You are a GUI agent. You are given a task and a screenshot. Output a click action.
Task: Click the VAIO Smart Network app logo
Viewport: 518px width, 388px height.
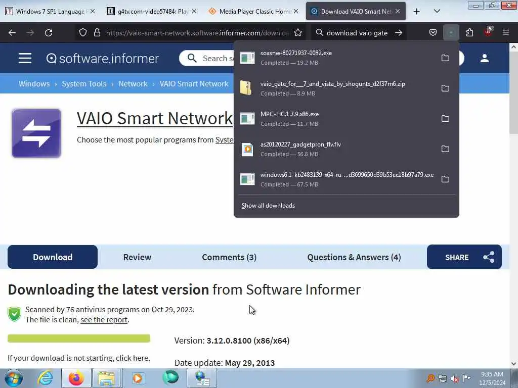[x=36, y=133]
